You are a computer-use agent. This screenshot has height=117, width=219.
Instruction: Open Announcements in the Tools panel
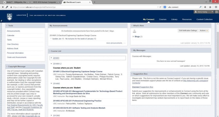pyautogui.click(x=13, y=31)
